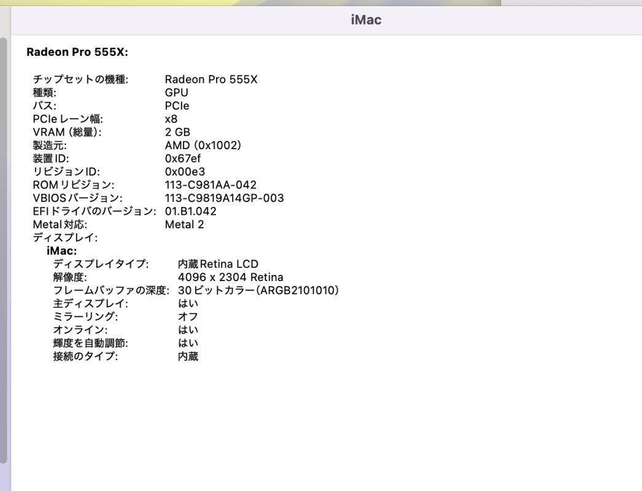Select resolution 4096 x 2304 Retina

[x=231, y=277]
